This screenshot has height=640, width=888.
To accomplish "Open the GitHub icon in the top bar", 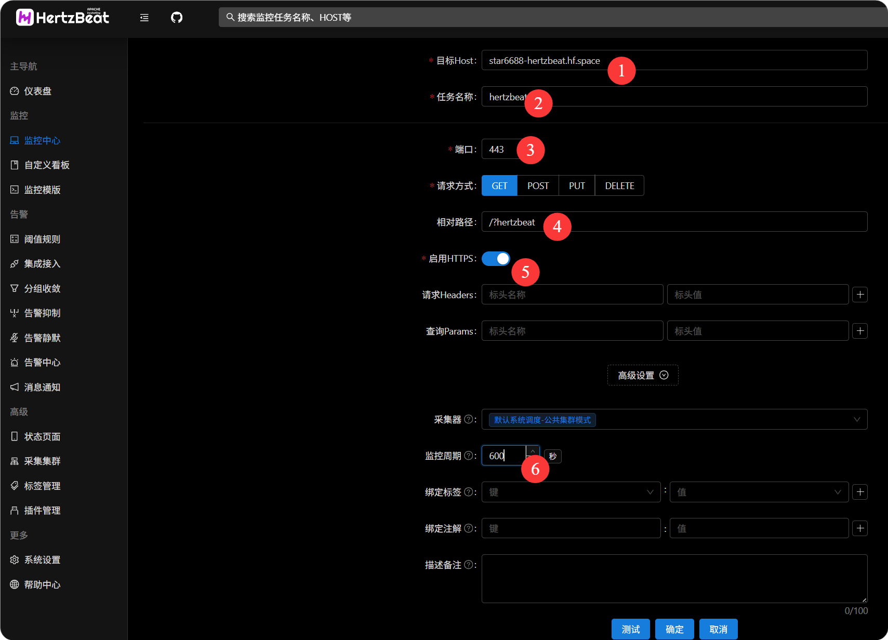I will (x=177, y=17).
